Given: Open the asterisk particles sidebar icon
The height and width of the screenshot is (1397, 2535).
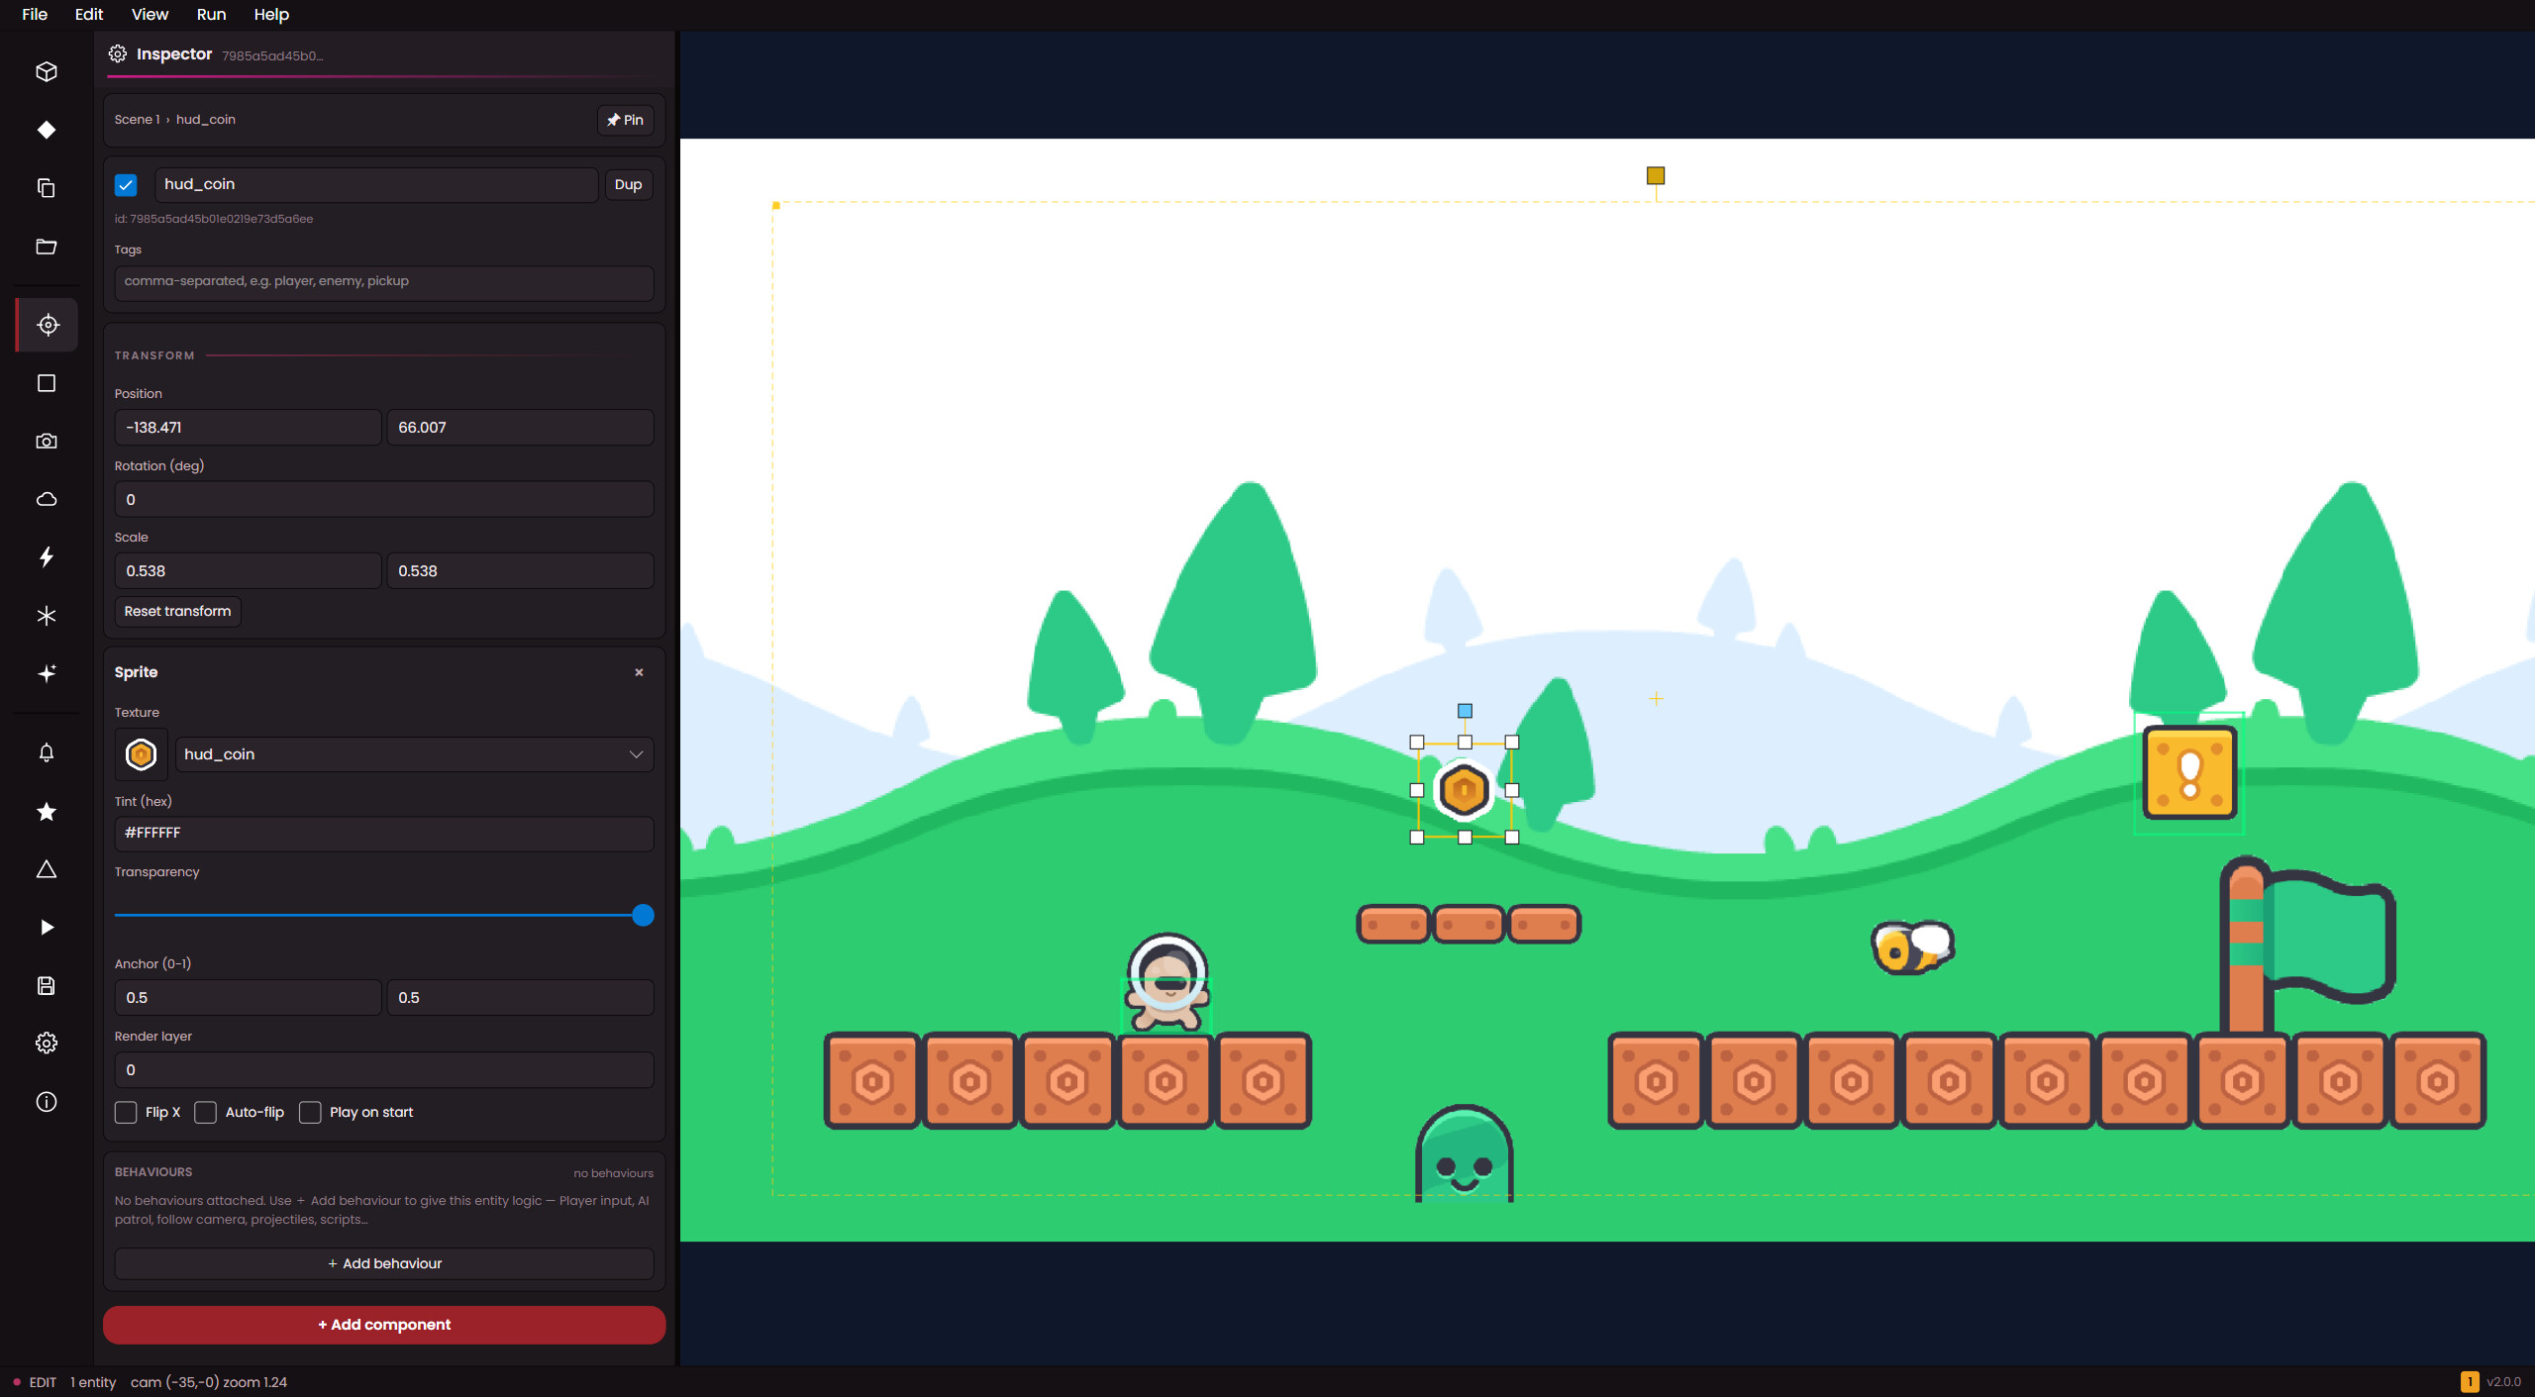Looking at the screenshot, I should 47,616.
